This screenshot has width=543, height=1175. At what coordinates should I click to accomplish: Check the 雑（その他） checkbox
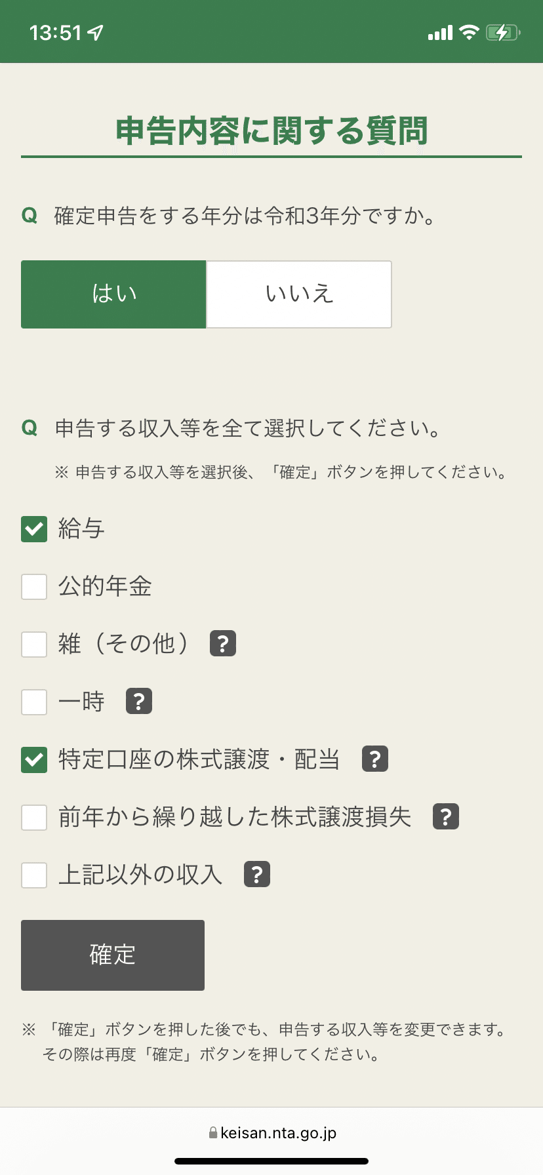click(34, 644)
